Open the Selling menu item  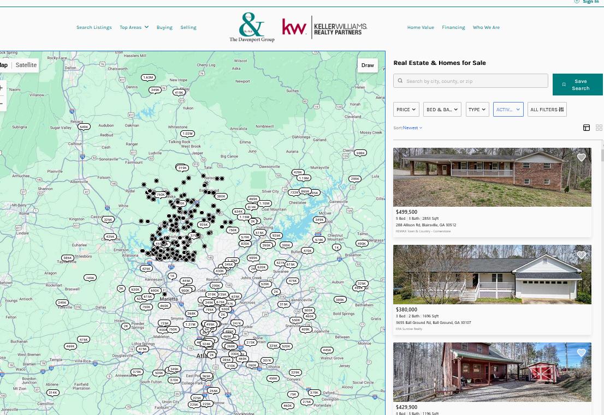(188, 27)
